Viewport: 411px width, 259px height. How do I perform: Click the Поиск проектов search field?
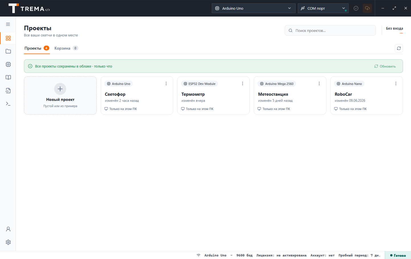(x=330, y=30)
